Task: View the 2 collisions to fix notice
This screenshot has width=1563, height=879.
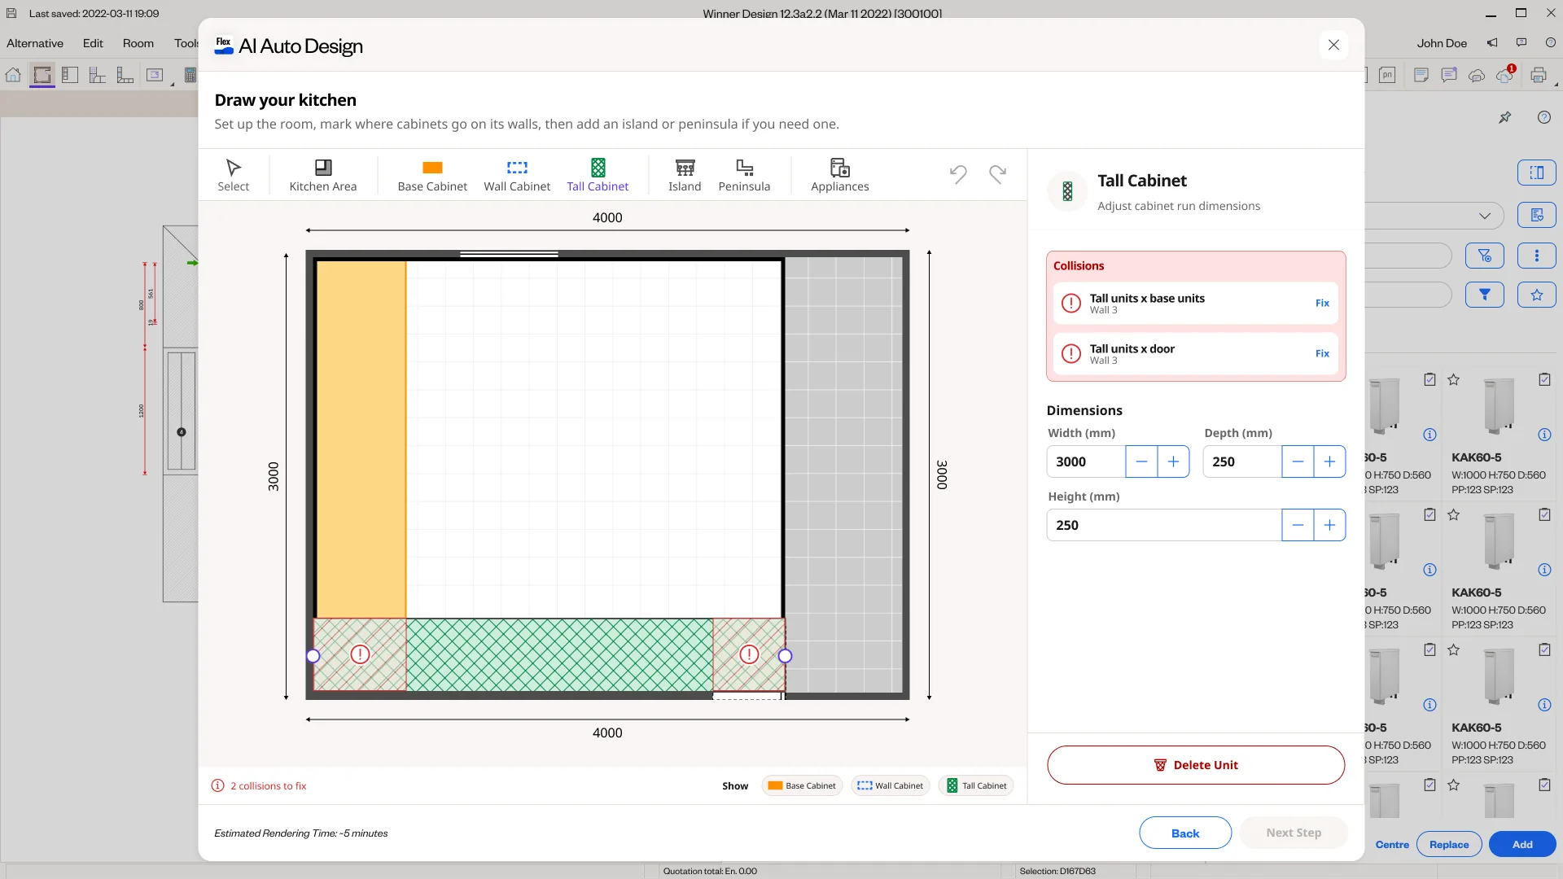Action: tap(260, 785)
